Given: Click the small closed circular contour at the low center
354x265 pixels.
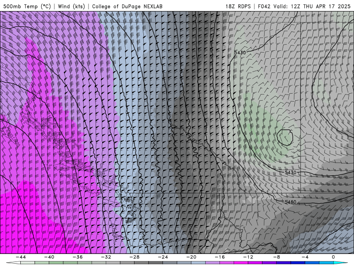Looking at the screenshot, I should click(x=285, y=137).
